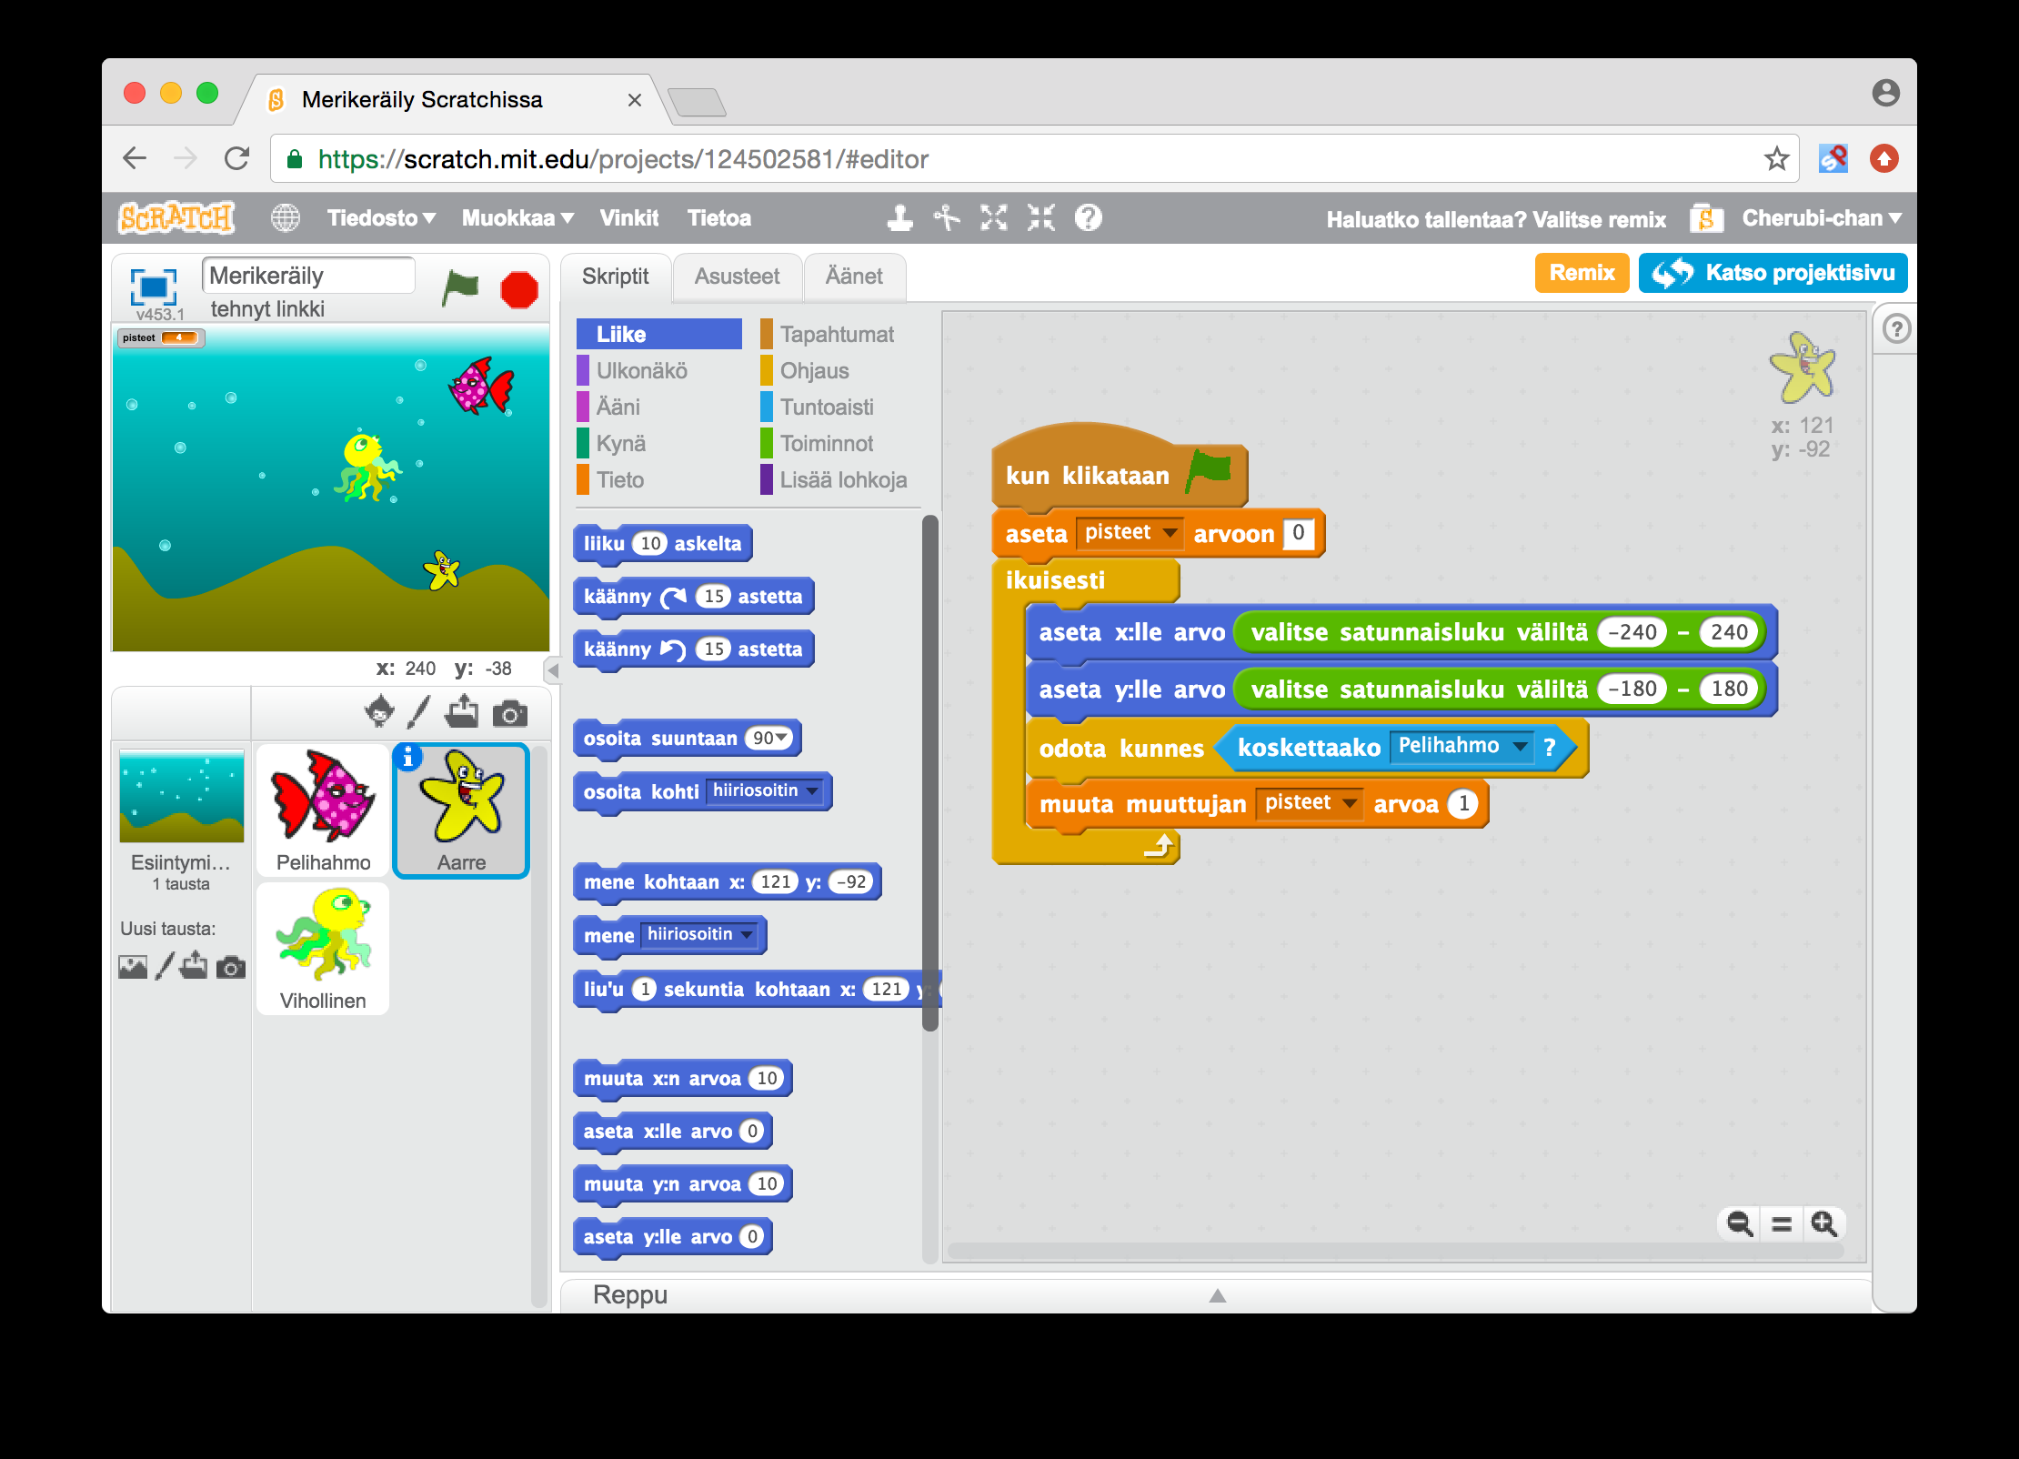Open Tietoa menu item

(x=719, y=218)
